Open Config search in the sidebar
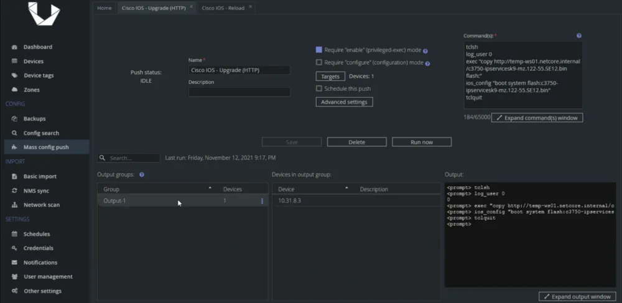Viewport: 622px width, 303px height. tap(41, 133)
